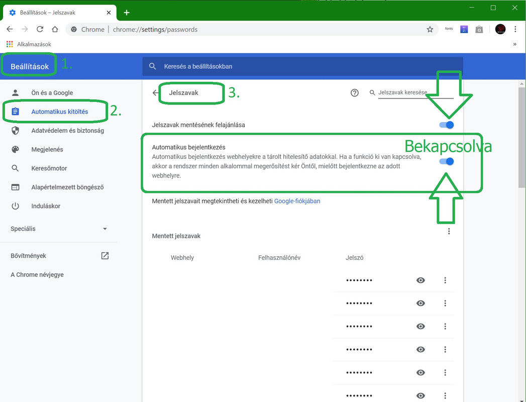Show the first saved password

pyautogui.click(x=420, y=280)
